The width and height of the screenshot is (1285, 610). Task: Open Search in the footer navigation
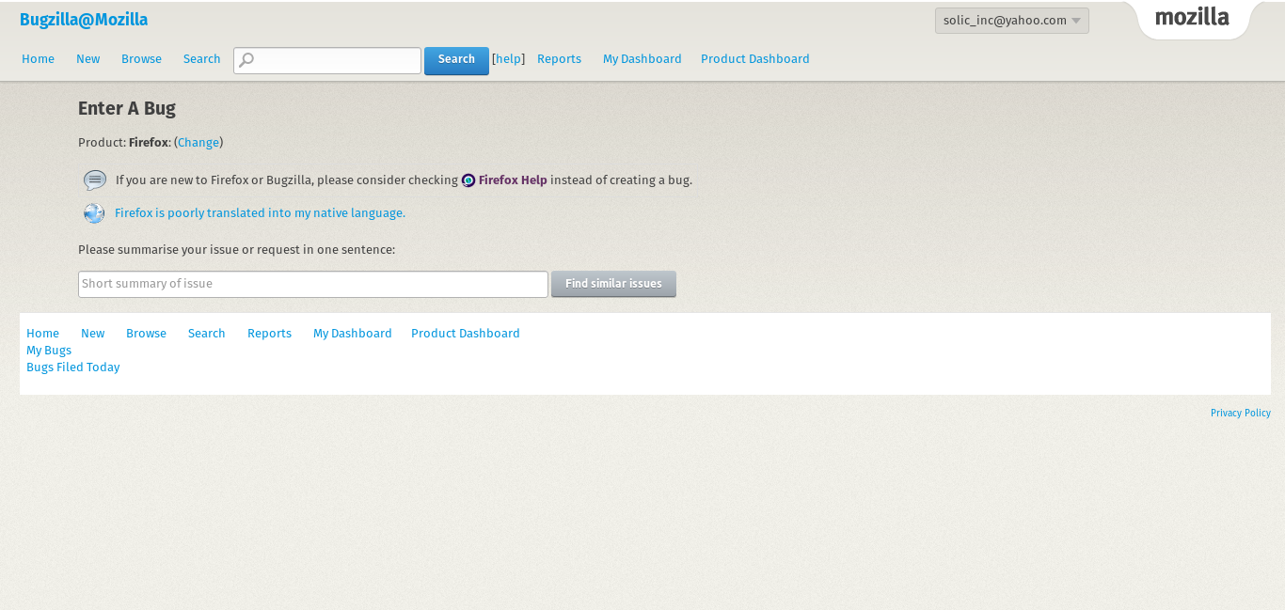207,334
